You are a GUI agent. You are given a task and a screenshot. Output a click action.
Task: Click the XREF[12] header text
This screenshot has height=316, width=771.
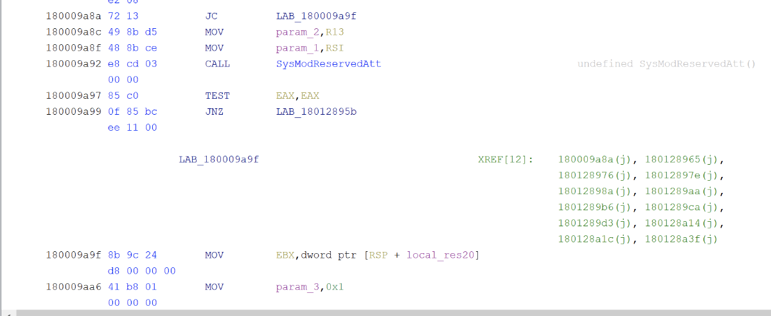coord(506,159)
